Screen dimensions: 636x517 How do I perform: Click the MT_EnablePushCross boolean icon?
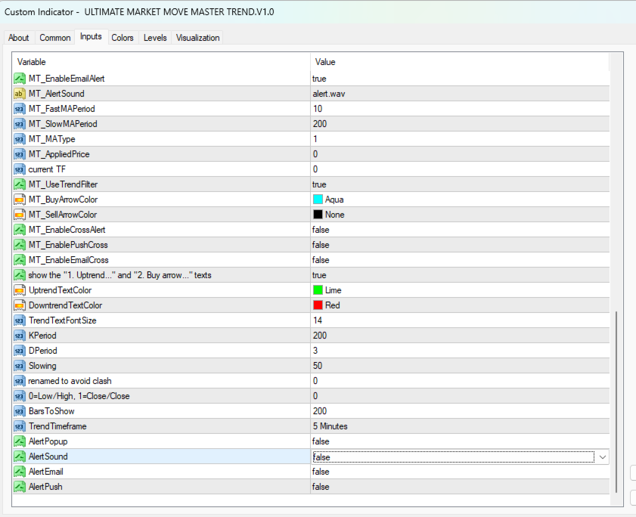[x=20, y=245]
